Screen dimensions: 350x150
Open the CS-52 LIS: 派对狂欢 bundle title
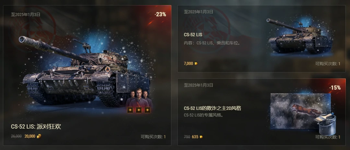[x=36, y=127]
